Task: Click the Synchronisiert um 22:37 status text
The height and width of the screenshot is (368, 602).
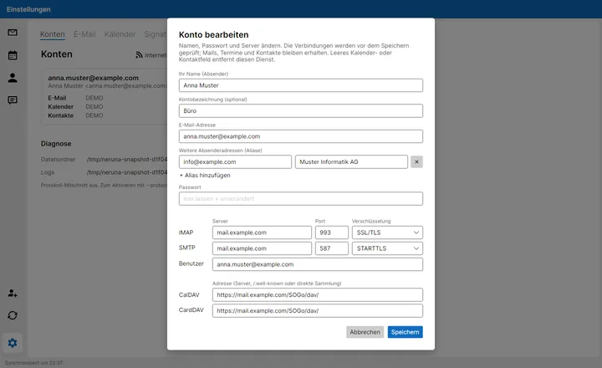Action: click(33, 363)
